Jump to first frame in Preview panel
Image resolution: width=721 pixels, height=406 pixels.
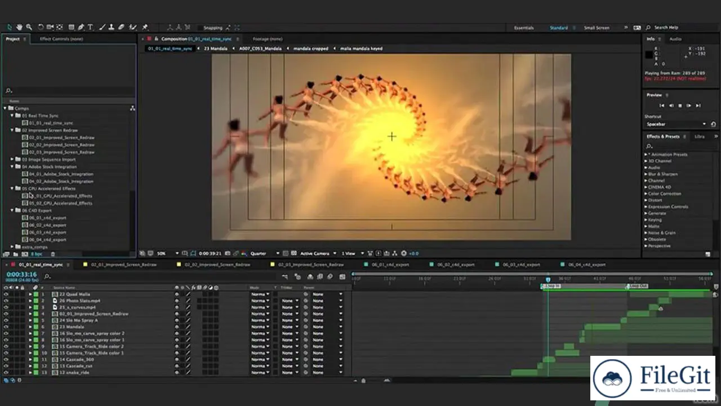point(662,105)
